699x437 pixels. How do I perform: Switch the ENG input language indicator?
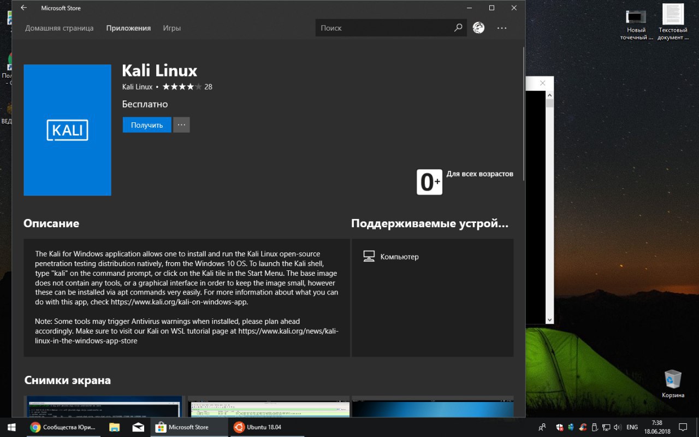tap(632, 427)
